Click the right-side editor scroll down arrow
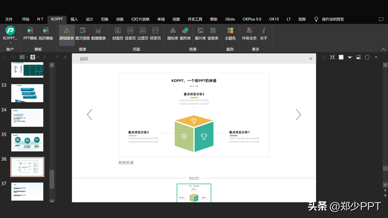 [385, 185]
